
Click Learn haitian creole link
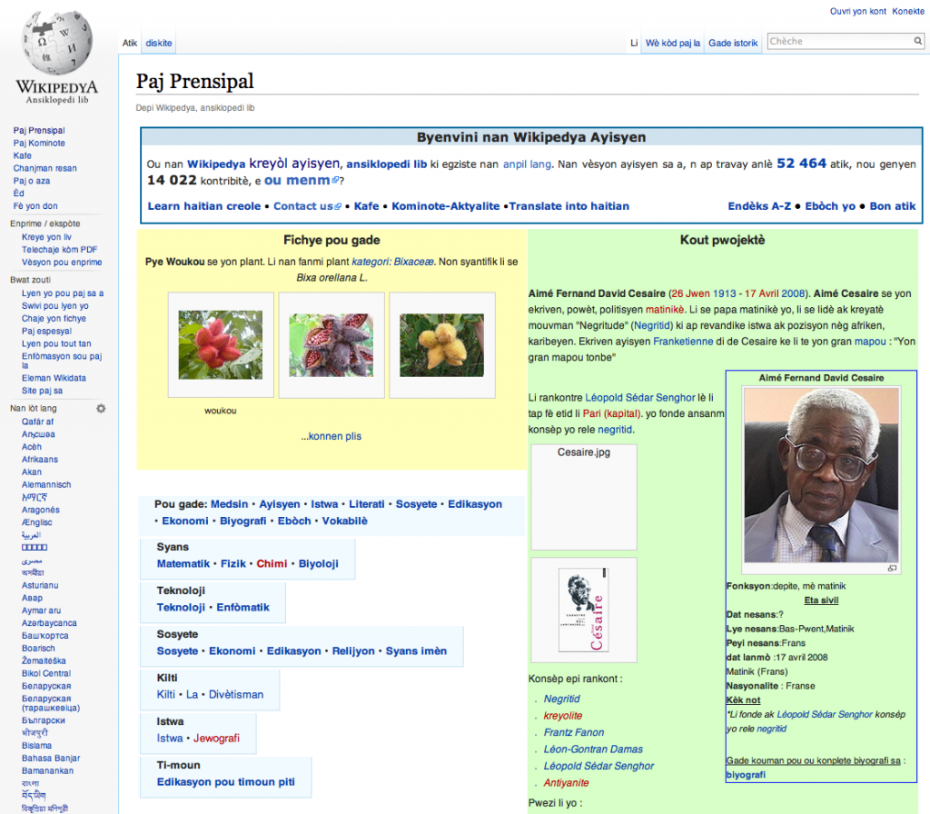point(204,206)
